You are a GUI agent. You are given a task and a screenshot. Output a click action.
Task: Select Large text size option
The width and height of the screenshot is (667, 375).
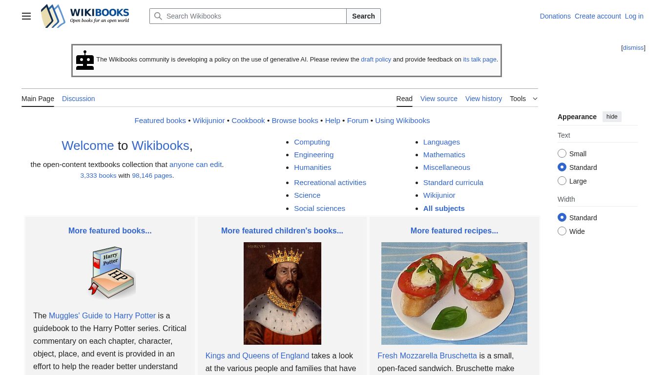(x=562, y=181)
